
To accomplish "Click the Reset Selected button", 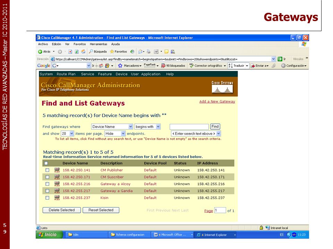I will point(101,210).
